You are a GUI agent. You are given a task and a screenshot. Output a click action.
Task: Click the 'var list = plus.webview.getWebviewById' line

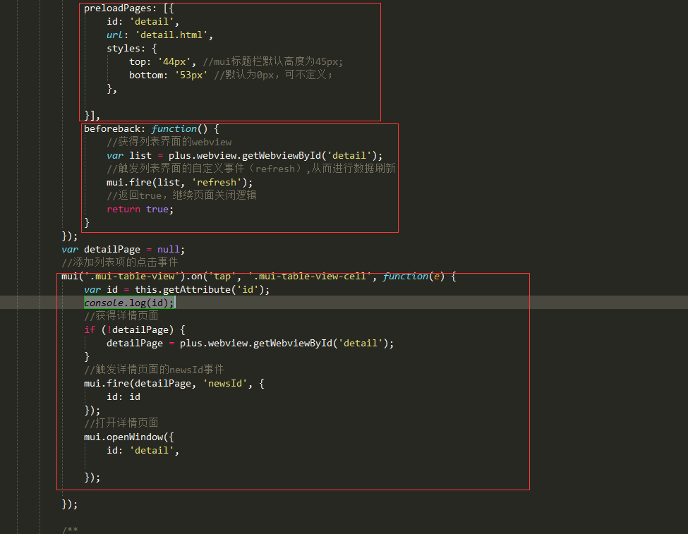click(x=244, y=156)
